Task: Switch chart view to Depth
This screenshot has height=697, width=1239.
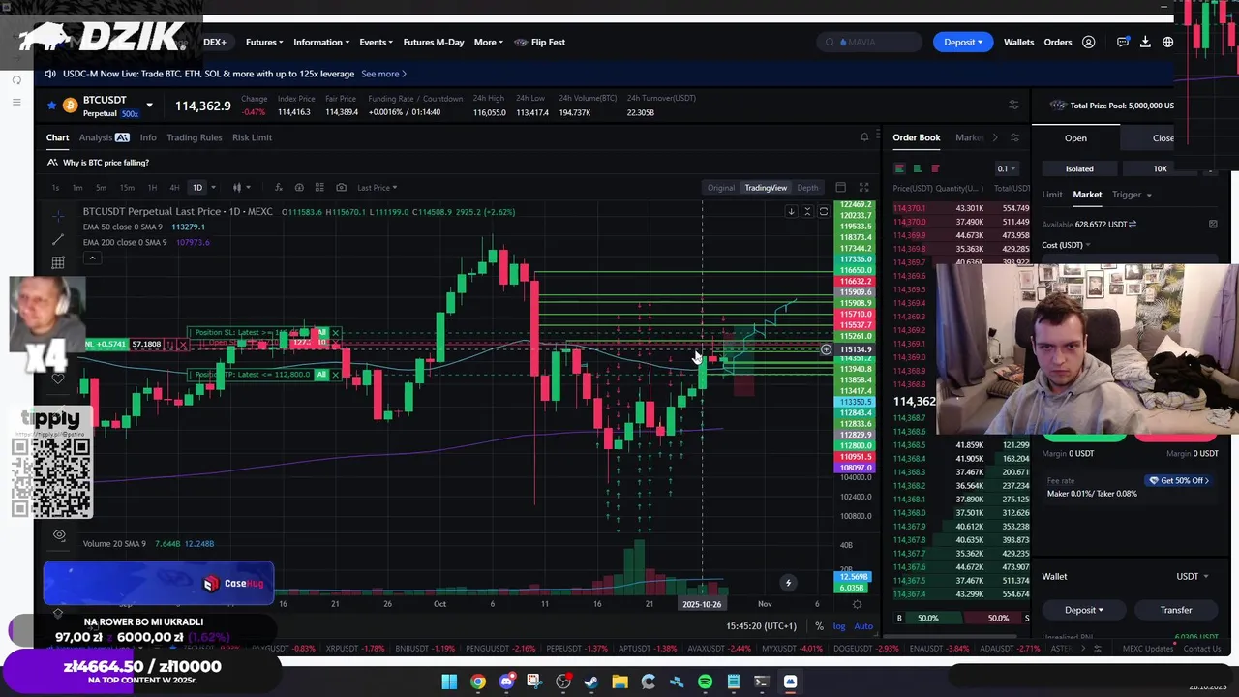Action: [x=807, y=188]
